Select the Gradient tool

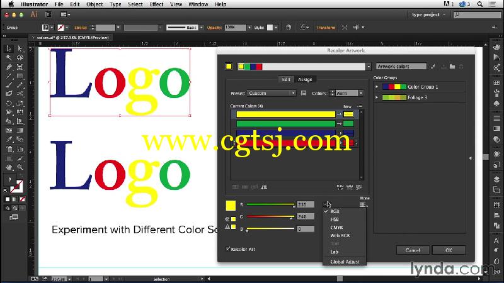pos(20,130)
